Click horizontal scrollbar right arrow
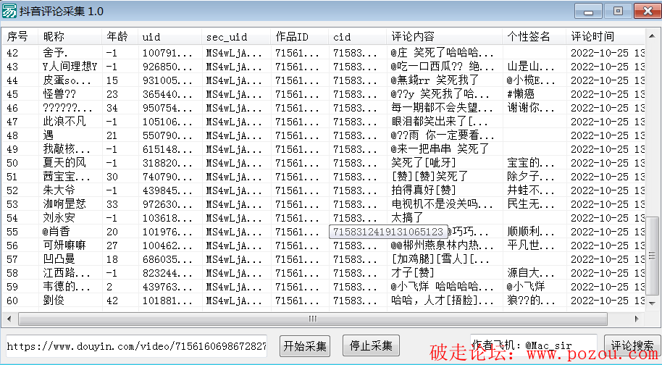The image size is (662, 365). (637, 319)
